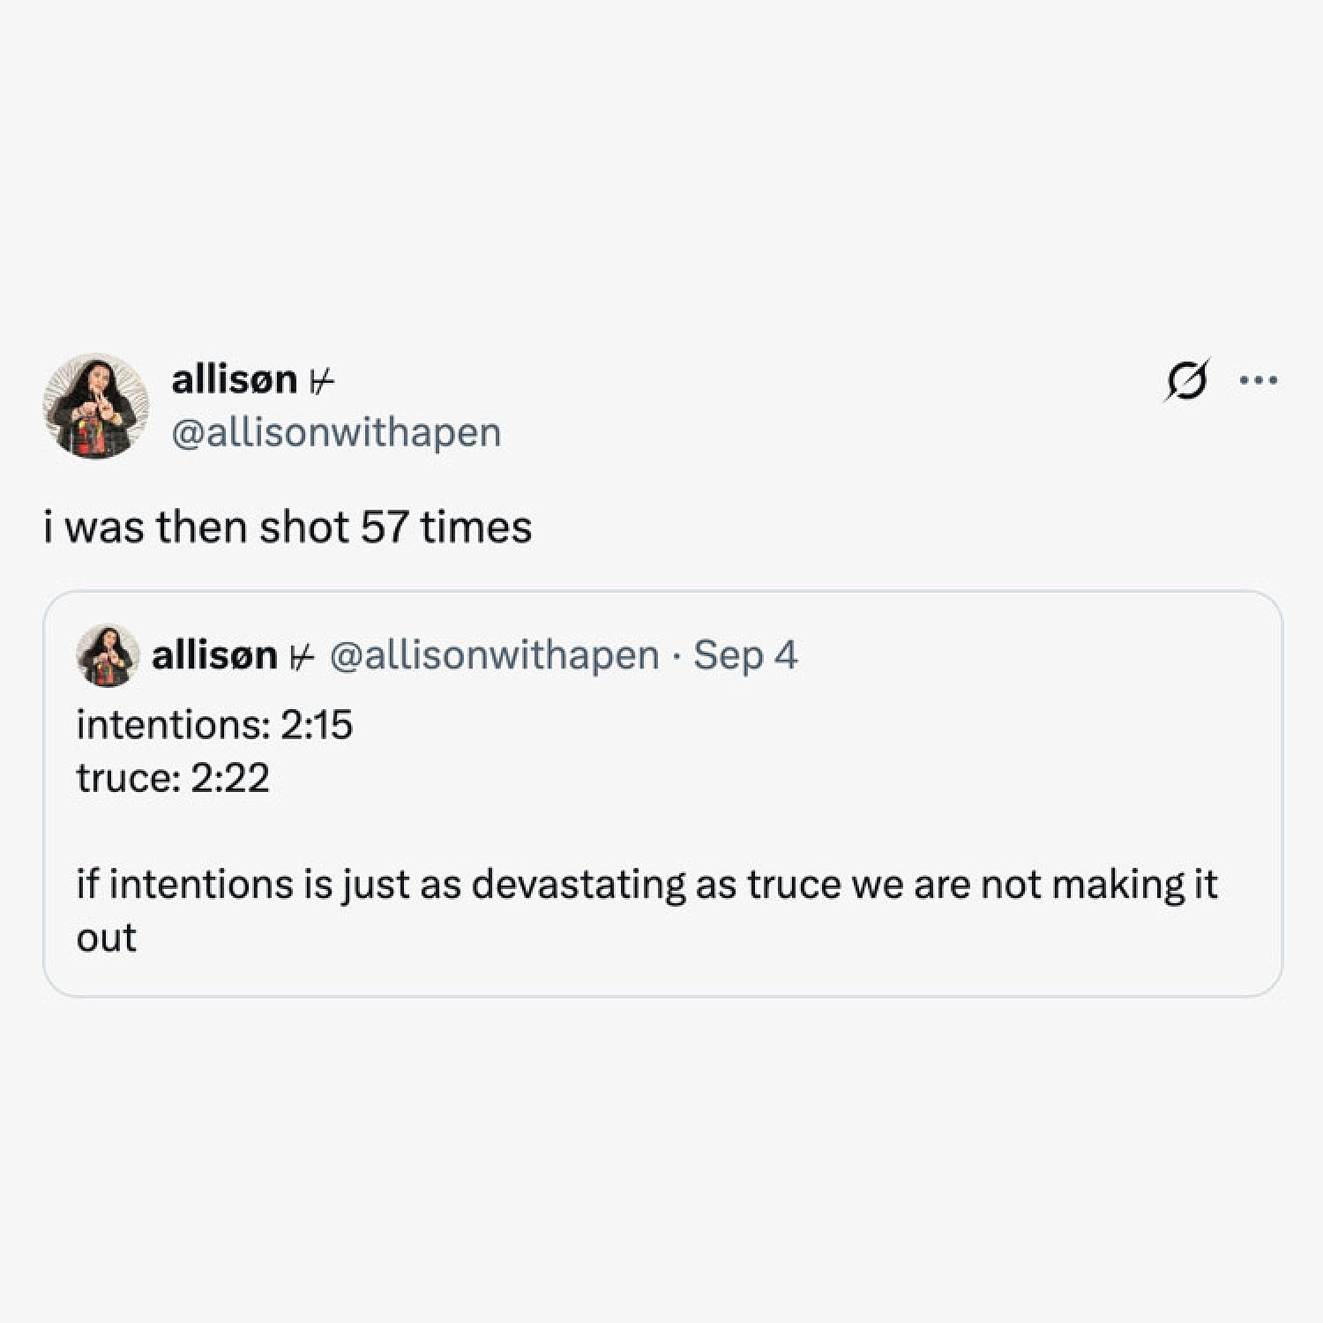Click the large allisøn profile picture
Viewport: 1323px width, 1323px height.
coord(95,406)
